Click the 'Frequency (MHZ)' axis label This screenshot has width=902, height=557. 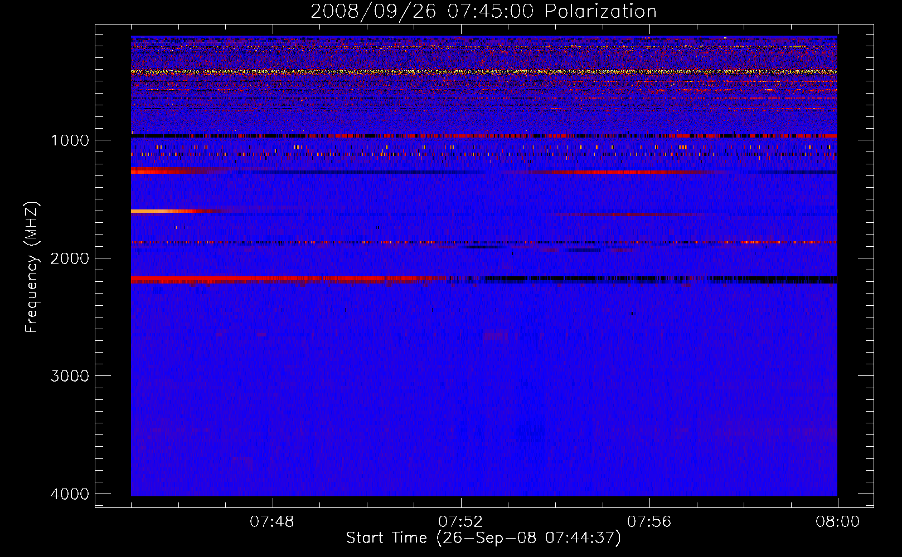point(32,267)
